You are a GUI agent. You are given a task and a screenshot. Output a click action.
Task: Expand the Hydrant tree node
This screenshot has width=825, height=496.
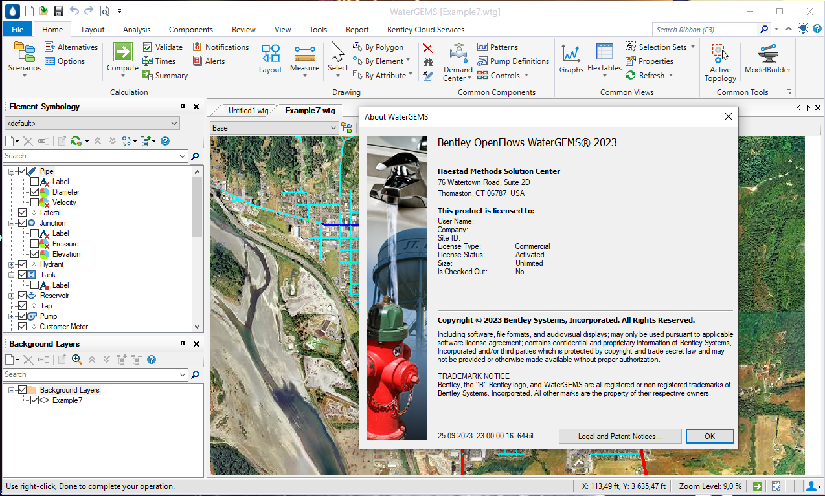(x=12, y=264)
